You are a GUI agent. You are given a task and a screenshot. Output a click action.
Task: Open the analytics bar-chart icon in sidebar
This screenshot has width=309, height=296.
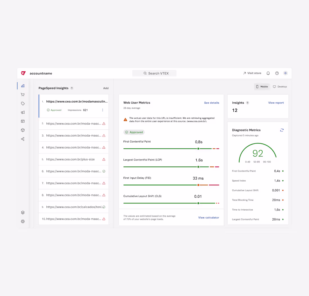pyautogui.click(x=23, y=86)
